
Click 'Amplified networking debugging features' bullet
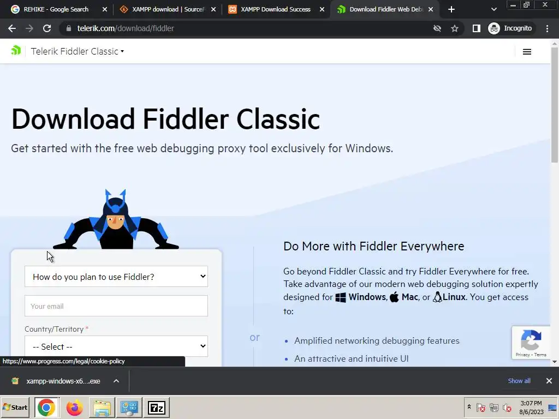[377, 340]
